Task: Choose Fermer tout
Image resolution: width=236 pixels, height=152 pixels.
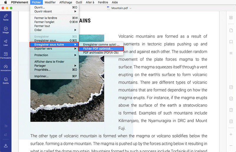Action: [54, 26]
